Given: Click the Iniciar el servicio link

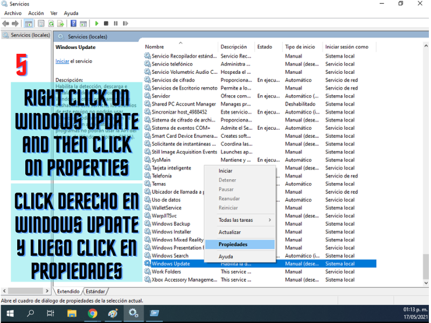Looking at the screenshot, I should (62, 61).
